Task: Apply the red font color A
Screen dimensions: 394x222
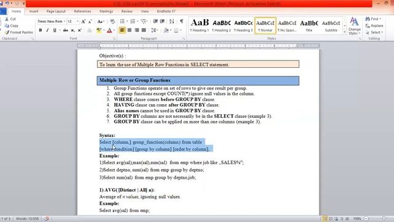Action: click(x=110, y=30)
